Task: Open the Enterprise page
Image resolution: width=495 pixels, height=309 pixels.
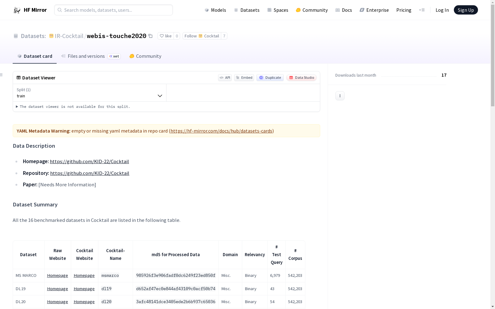Action: [374, 10]
